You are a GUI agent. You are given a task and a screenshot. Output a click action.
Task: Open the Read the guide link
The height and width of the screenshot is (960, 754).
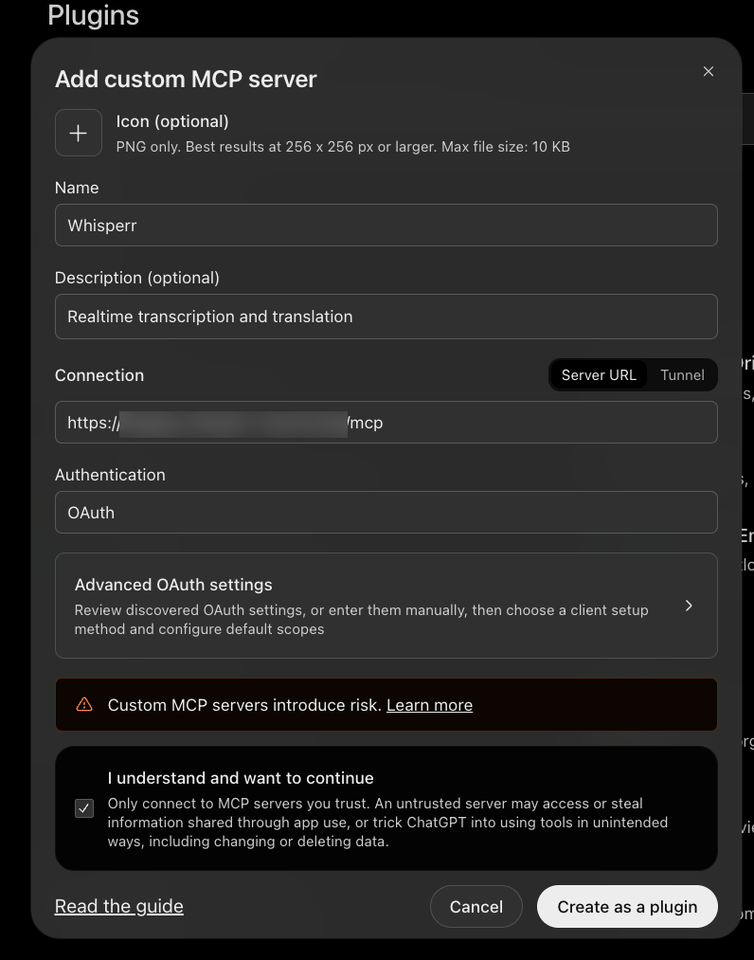click(118, 906)
